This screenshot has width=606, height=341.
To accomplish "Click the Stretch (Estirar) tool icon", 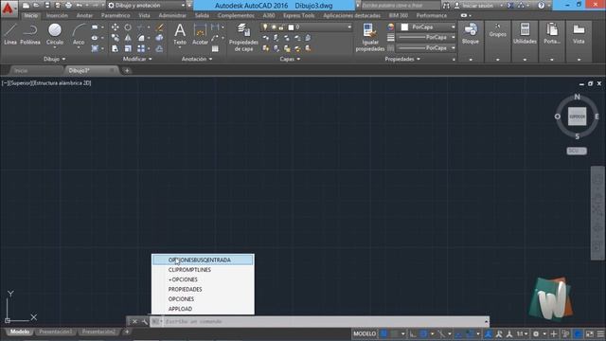I will pos(116,48).
